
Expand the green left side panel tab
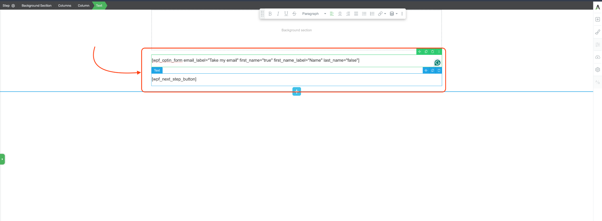pos(2,159)
